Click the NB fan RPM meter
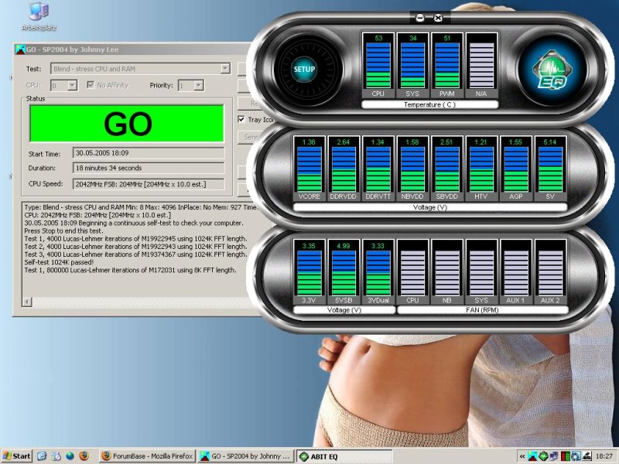The height and width of the screenshot is (464, 619). coord(447,272)
